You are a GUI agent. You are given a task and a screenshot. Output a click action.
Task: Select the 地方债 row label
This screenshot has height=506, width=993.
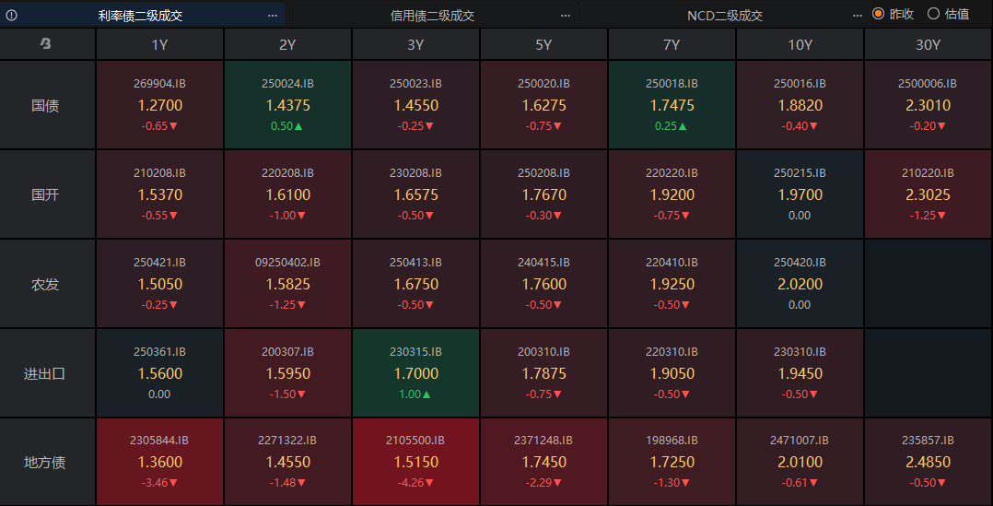pyautogui.click(x=45, y=463)
